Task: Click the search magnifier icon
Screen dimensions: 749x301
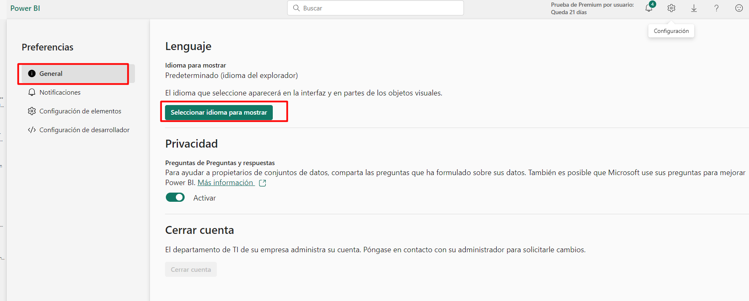Action: pos(296,8)
